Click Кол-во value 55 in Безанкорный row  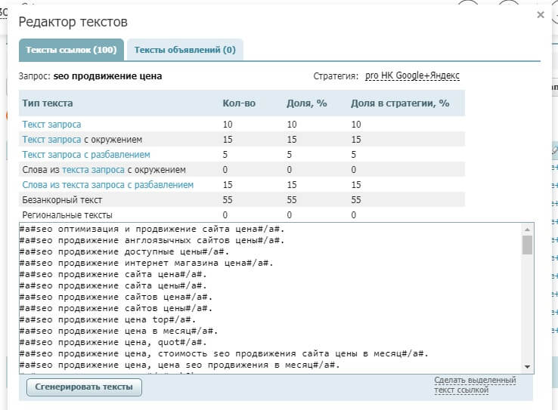click(228, 200)
